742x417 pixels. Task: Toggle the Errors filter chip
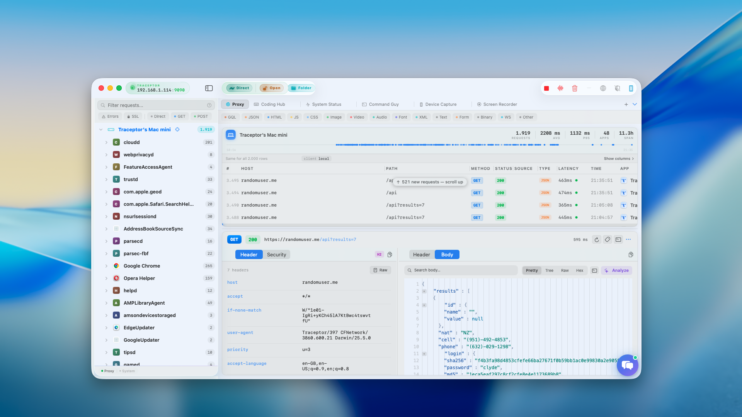(110, 117)
